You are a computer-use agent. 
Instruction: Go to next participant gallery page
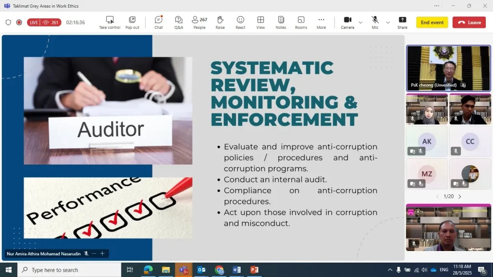[460, 197]
